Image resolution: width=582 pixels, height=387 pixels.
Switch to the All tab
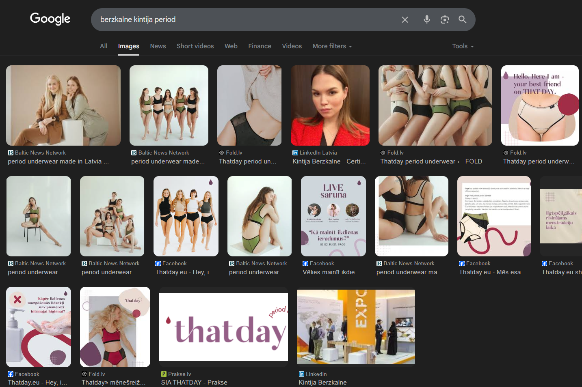click(x=104, y=46)
